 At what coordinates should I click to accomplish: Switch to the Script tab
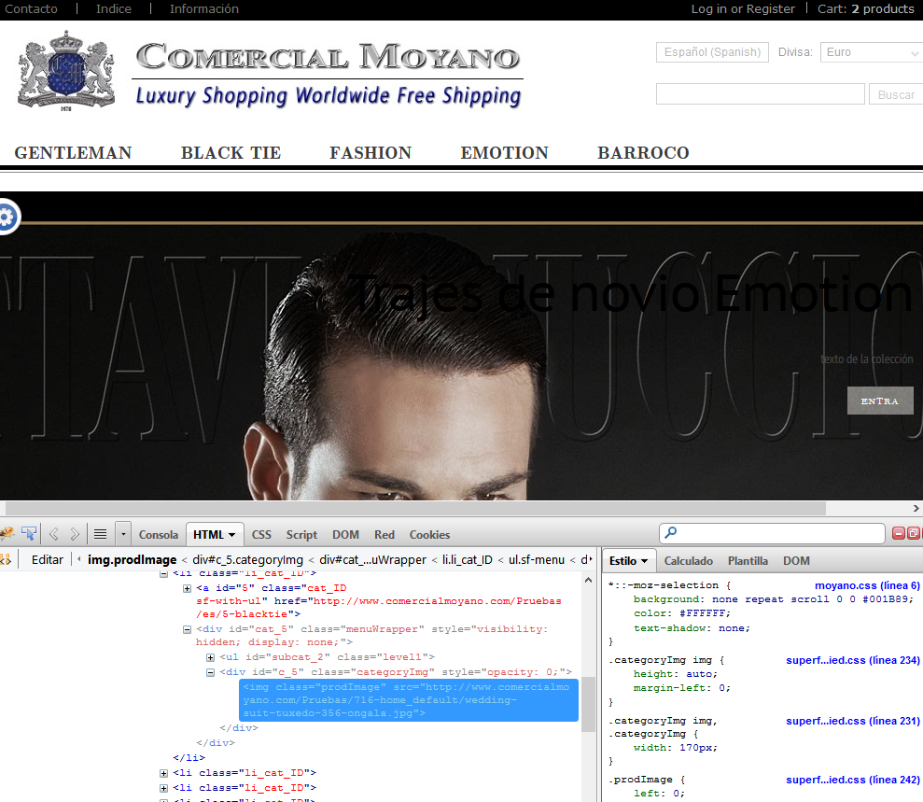point(301,535)
